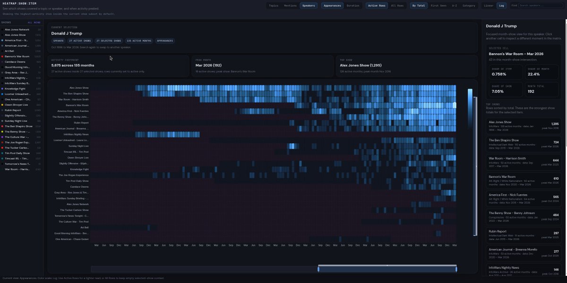Open Alex Jones Show card in Top Shows
Image resolution: width=567 pixels, height=283 pixels.
[x=524, y=125]
